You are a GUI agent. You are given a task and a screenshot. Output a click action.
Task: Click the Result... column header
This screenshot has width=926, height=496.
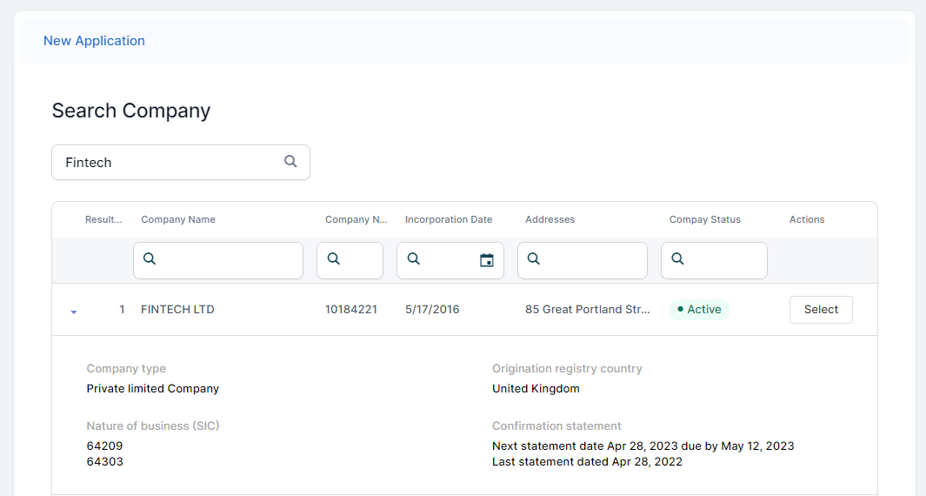[103, 219]
